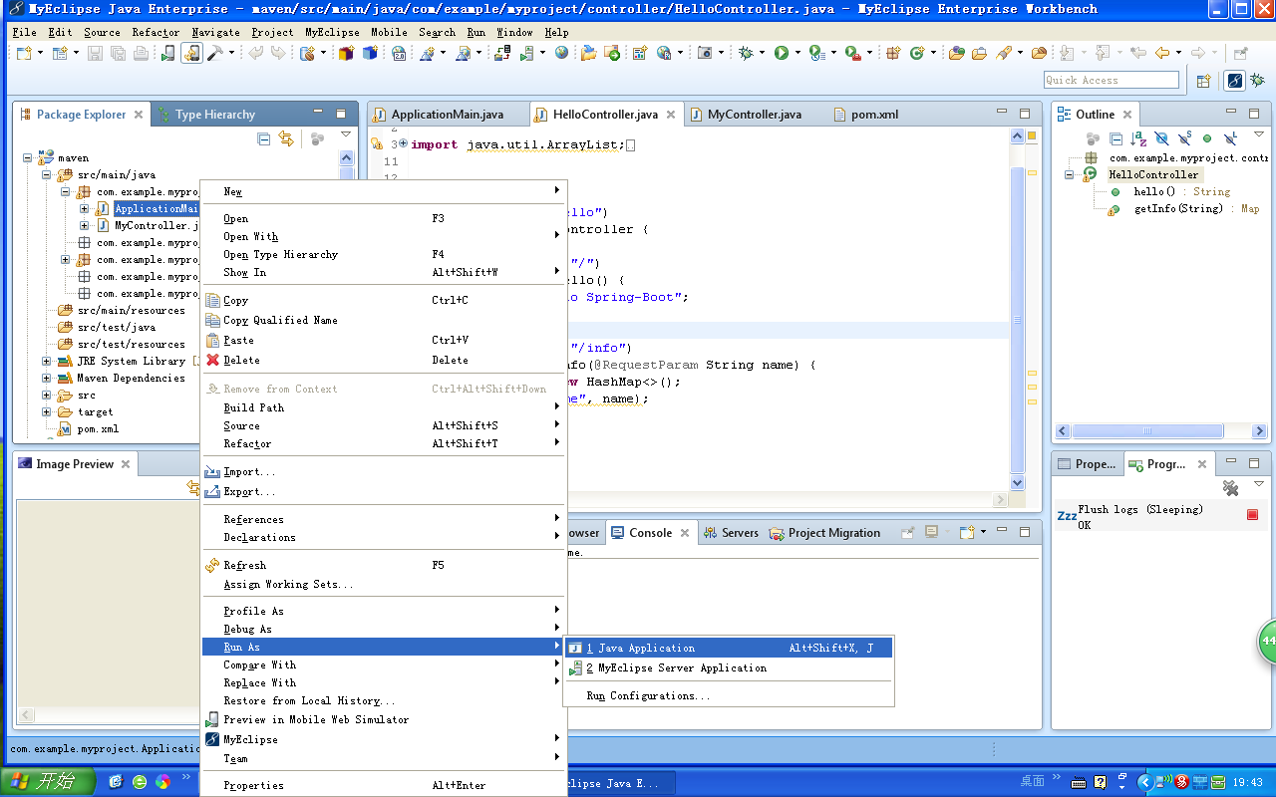Collapse the maven project node

click(28, 157)
